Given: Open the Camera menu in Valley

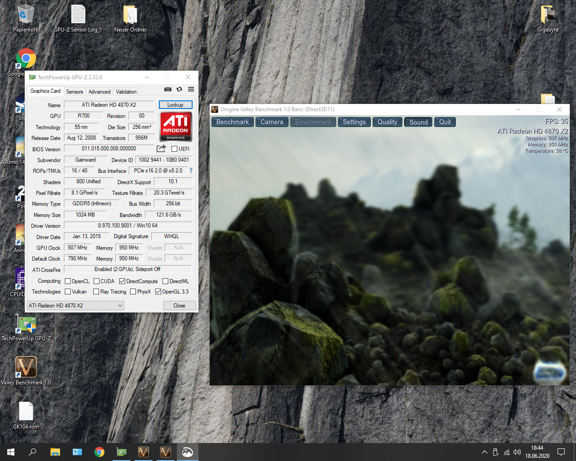Looking at the screenshot, I should pos(272,122).
